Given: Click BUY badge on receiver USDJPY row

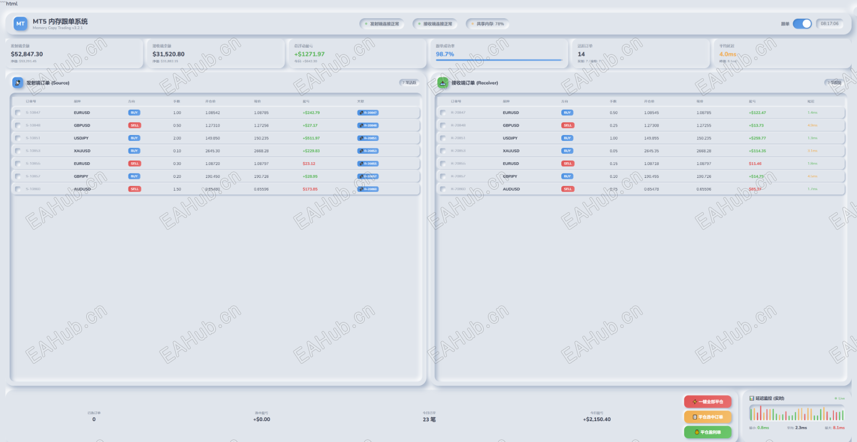Looking at the screenshot, I should [567, 138].
